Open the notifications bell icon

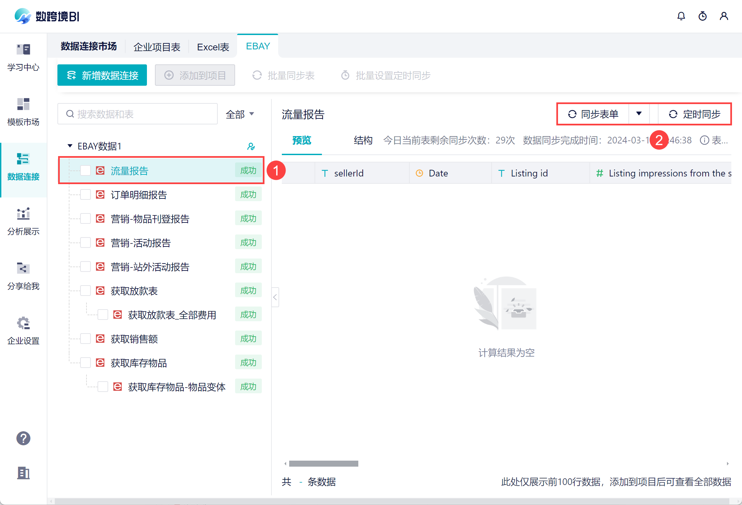[681, 16]
